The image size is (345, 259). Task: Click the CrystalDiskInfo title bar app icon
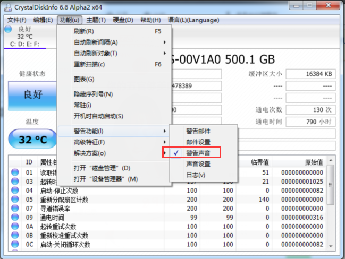click(8, 7)
